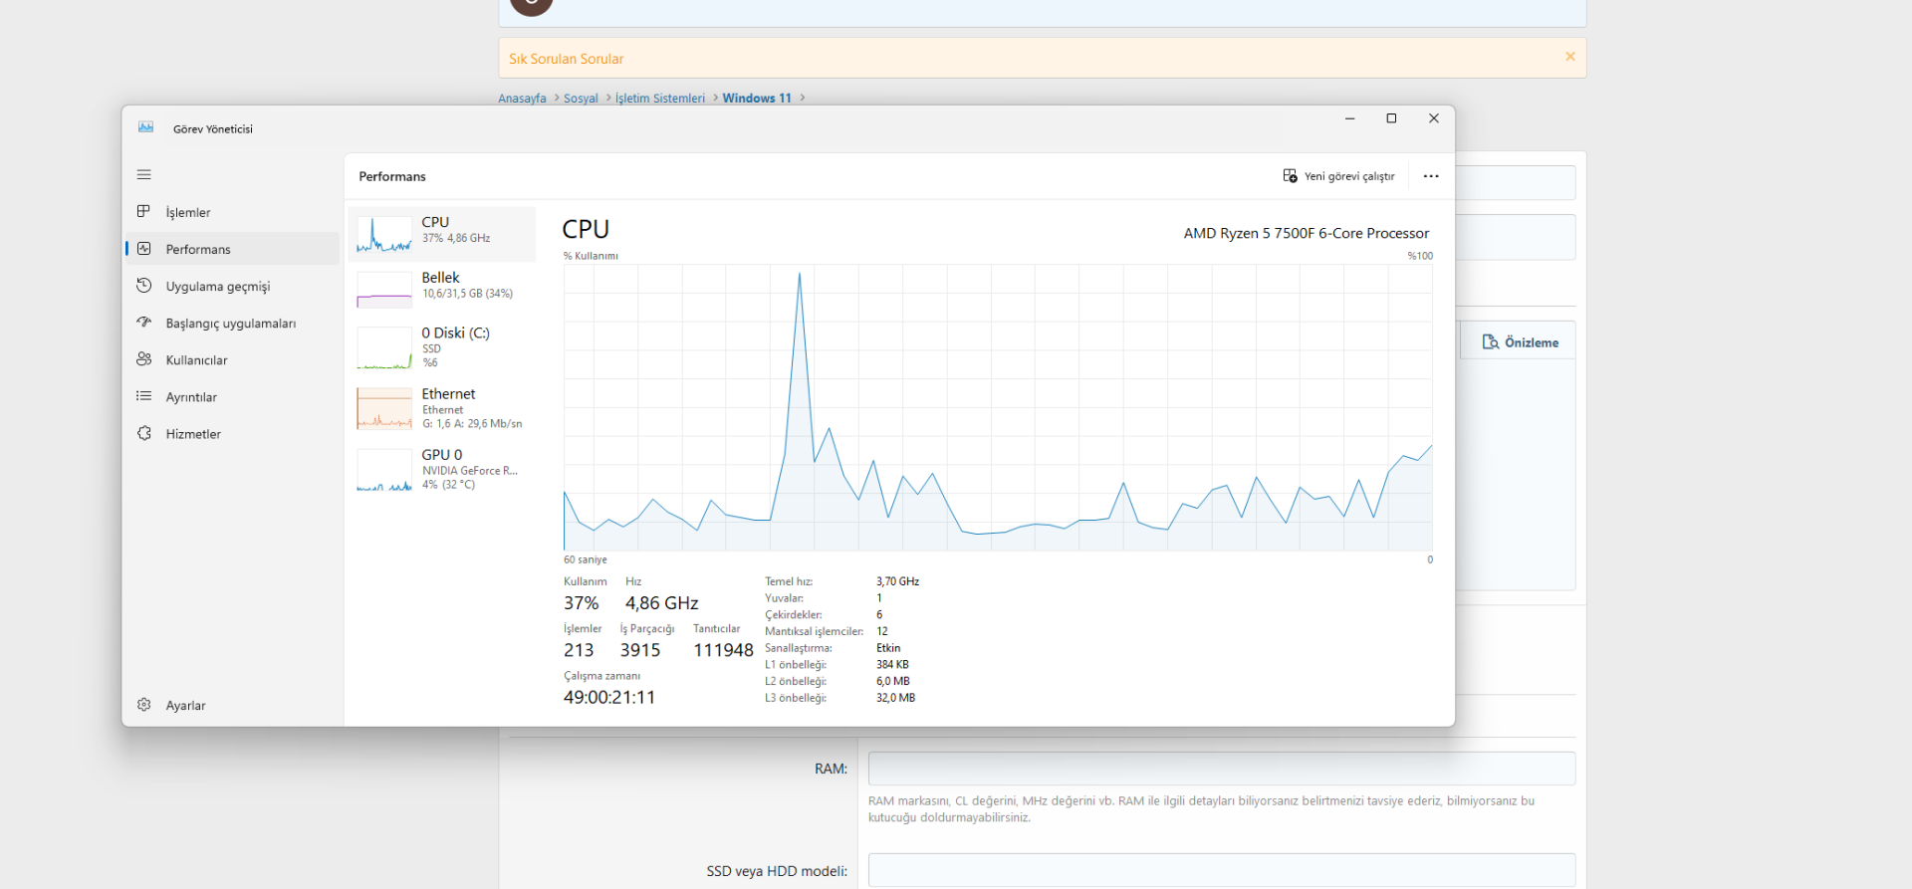Click the AMD Ryzen 5 7500F processor name
This screenshot has width=1912, height=889.
(1306, 233)
